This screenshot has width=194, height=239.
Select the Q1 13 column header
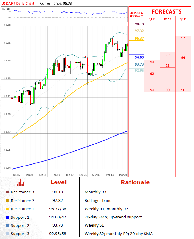(152, 19)
